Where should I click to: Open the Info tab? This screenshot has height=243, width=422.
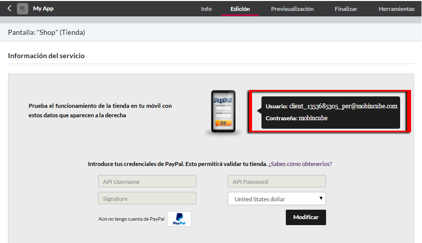(x=206, y=9)
